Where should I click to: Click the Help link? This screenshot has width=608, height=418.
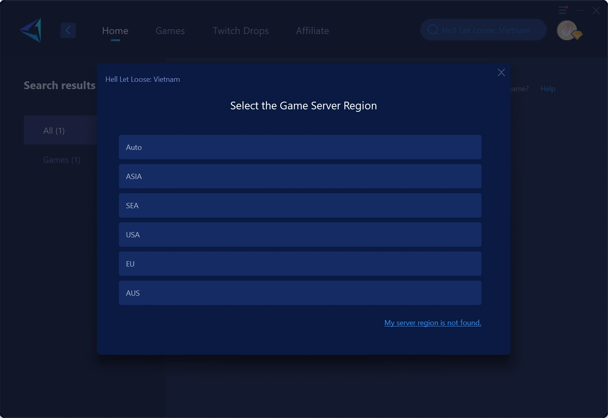[x=548, y=89]
